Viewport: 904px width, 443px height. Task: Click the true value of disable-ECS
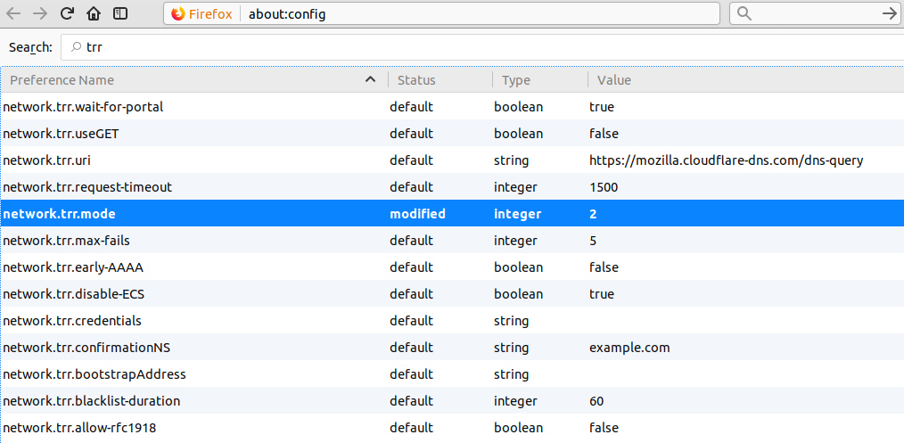pyautogui.click(x=601, y=294)
